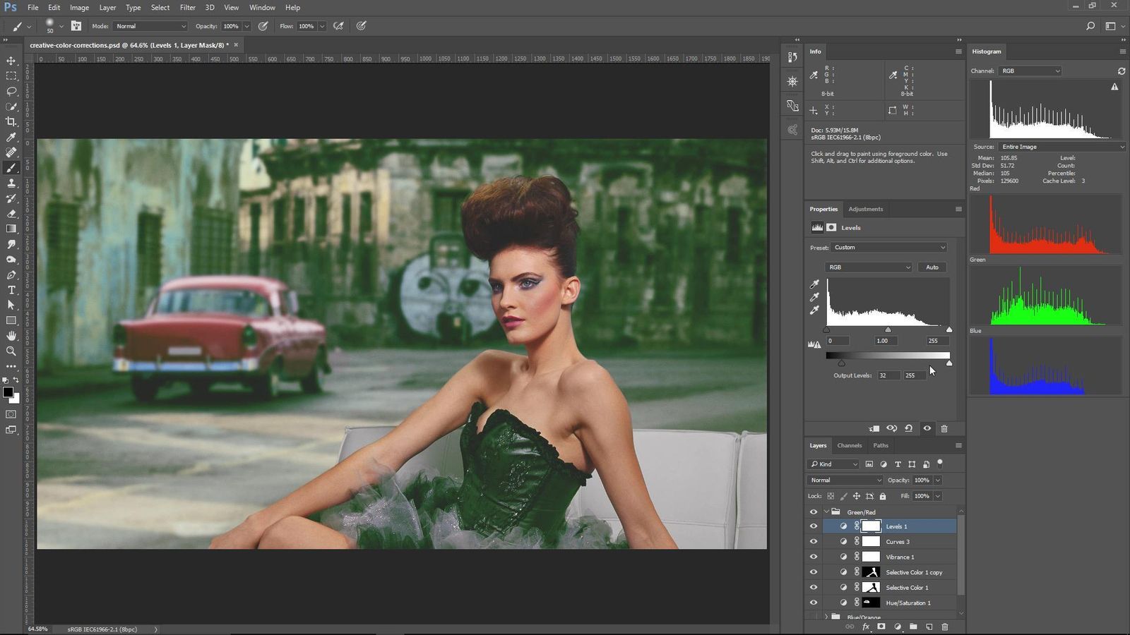Open the Preset dropdown in Levels properties
The width and height of the screenshot is (1130, 635).
point(888,247)
